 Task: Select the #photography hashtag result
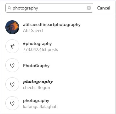pos(58,46)
